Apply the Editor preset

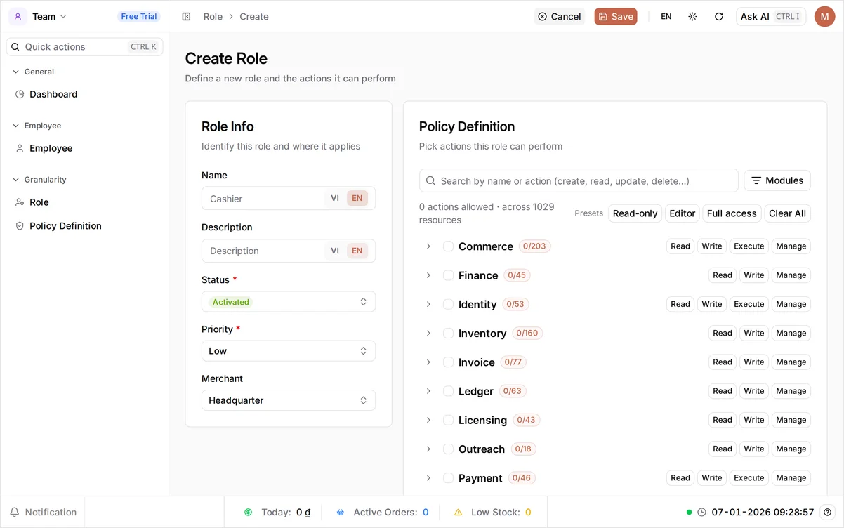683,213
